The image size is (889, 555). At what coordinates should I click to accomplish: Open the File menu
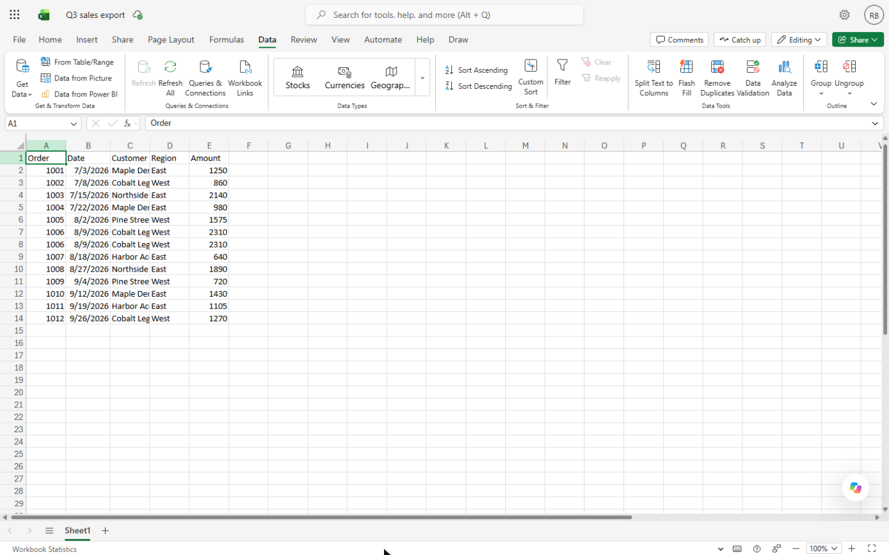(19, 40)
